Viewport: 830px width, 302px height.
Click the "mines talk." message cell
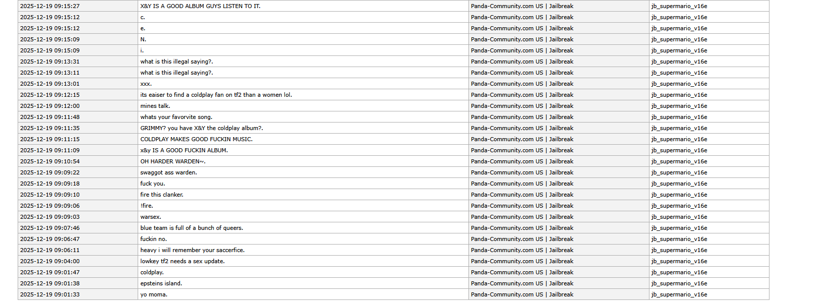click(x=155, y=106)
